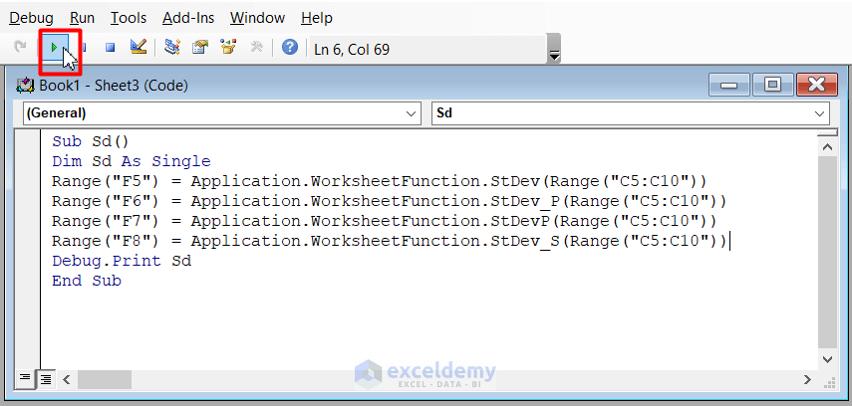Click the horizontal scrollbar thumb

click(x=104, y=379)
